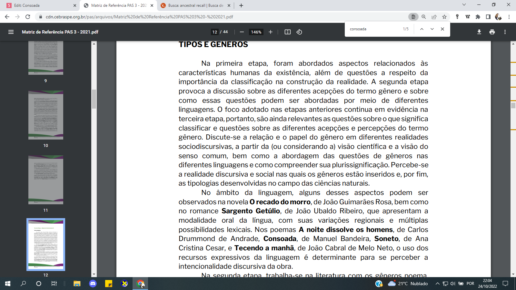Select page 12 thumbnail
The image size is (516, 290).
click(46, 245)
